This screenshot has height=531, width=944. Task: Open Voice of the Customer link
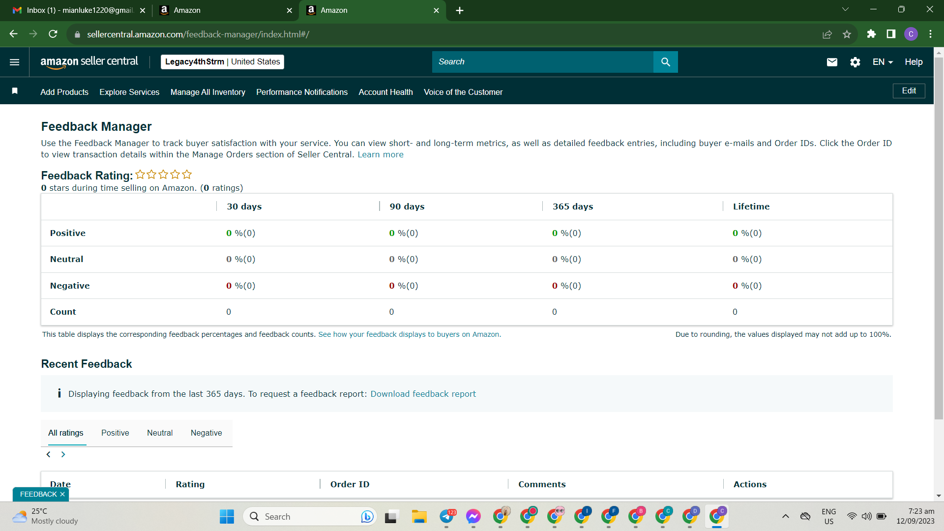(x=463, y=92)
